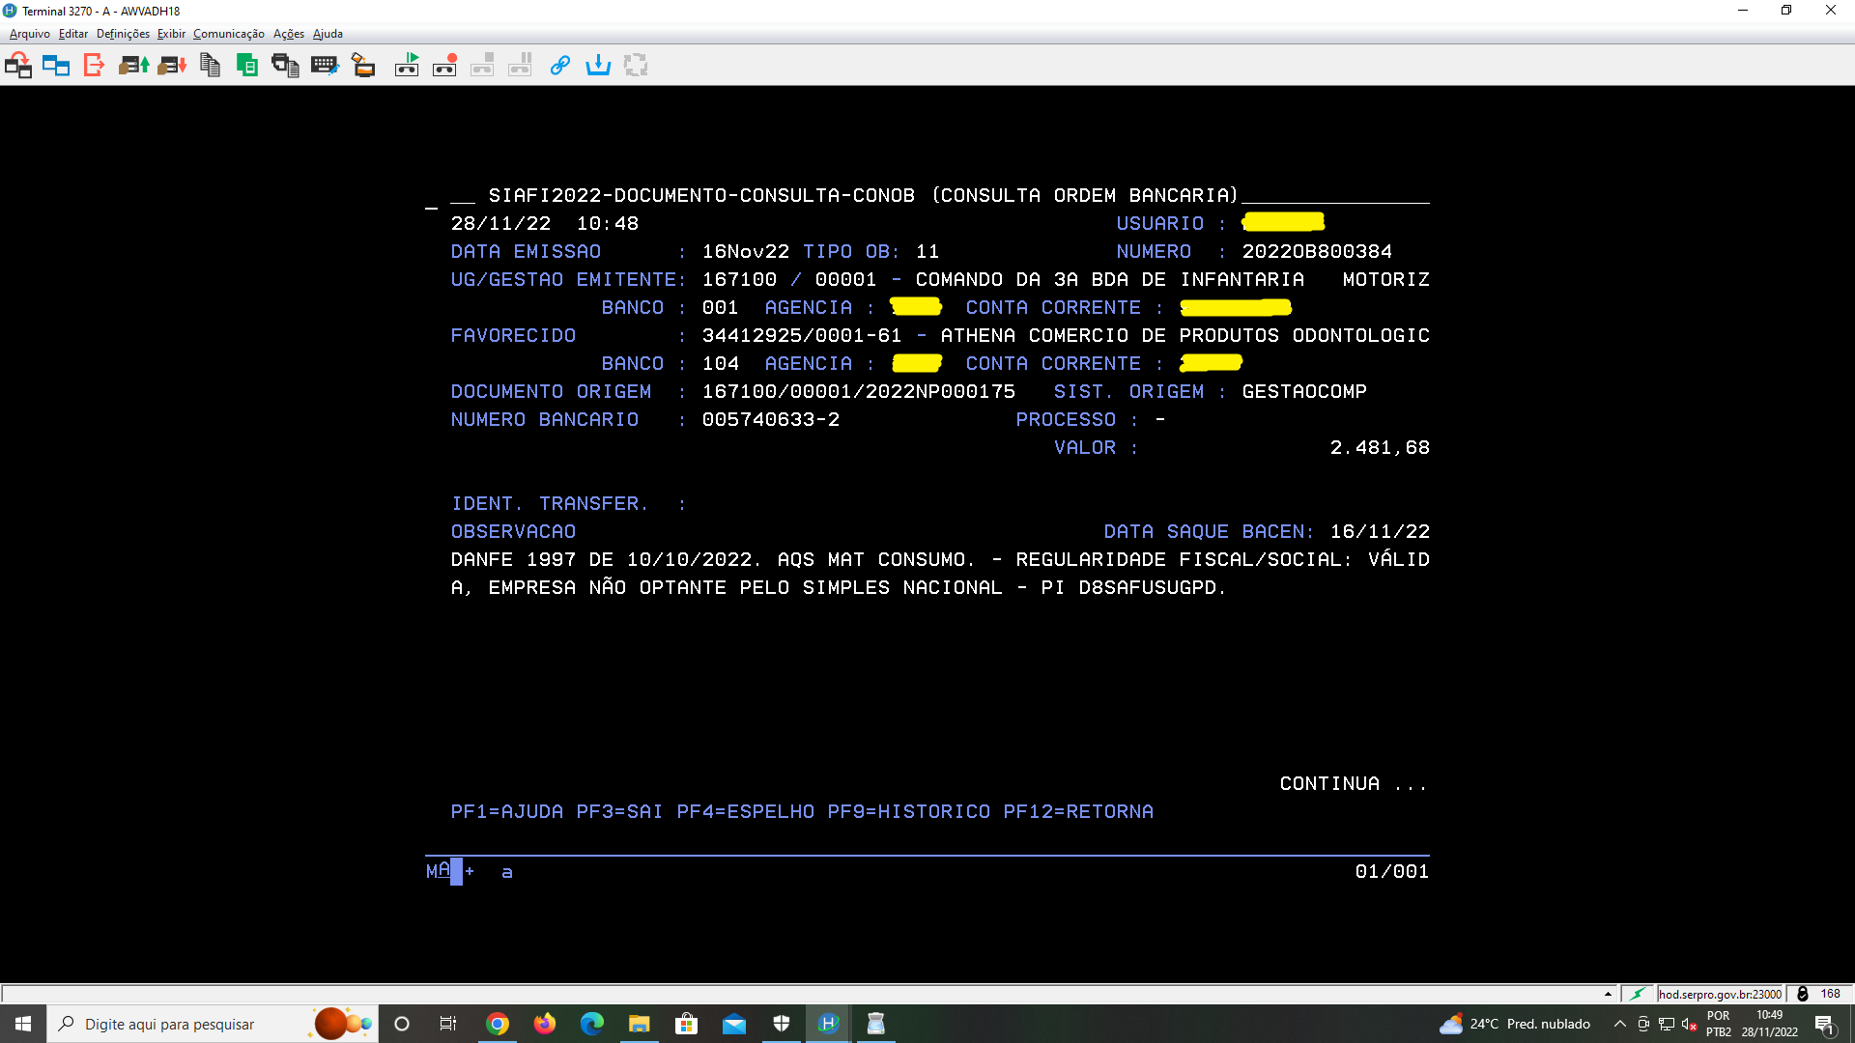Click the Windows search box
The height and width of the screenshot is (1043, 1855).
[184, 1024]
